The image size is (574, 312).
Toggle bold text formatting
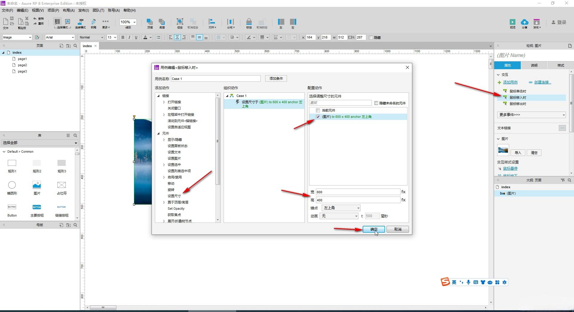pyautogui.click(x=123, y=37)
